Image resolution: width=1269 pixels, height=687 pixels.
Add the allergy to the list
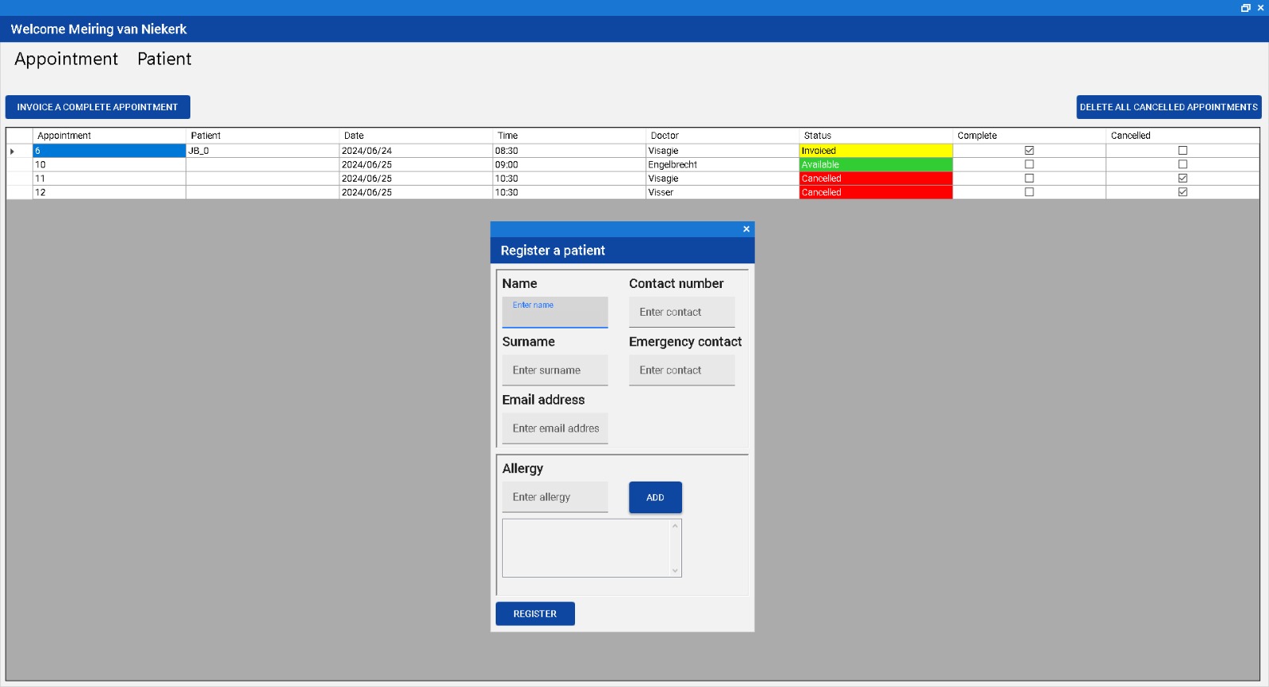[655, 497]
